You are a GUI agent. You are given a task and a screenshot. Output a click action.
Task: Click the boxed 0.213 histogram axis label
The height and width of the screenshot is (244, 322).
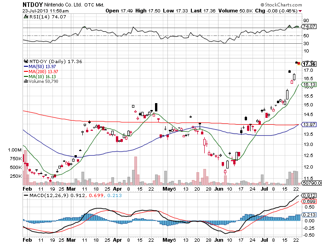pyautogui.click(x=309, y=215)
